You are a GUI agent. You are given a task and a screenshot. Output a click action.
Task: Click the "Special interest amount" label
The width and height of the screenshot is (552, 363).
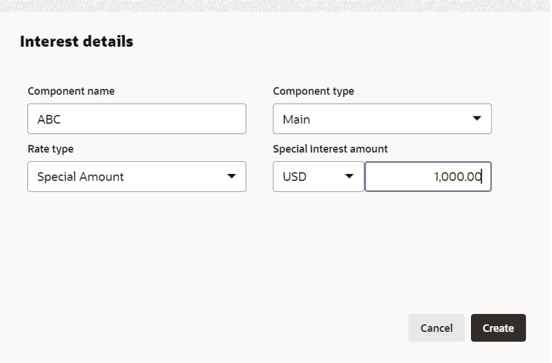point(330,149)
